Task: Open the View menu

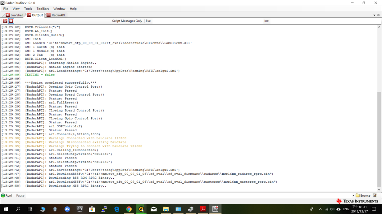Action: pos(16,9)
